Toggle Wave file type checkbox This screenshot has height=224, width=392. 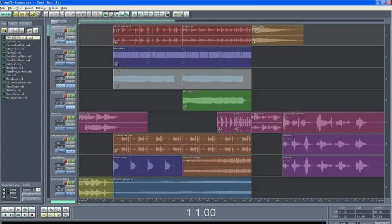pyautogui.click(x=4, y=190)
